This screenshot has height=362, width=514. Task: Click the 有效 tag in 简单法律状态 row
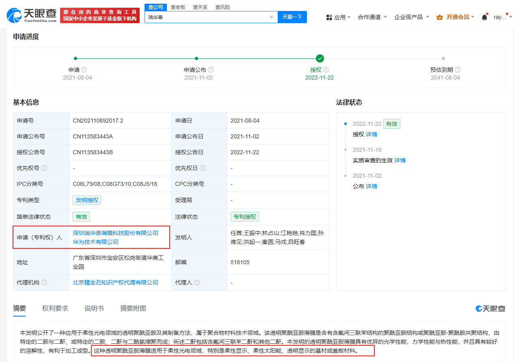coord(81,217)
